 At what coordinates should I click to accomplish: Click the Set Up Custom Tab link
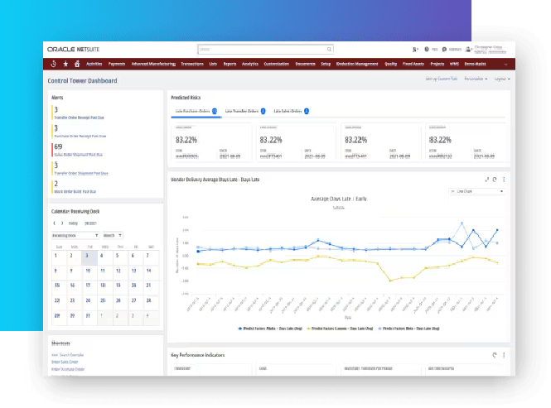point(442,79)
